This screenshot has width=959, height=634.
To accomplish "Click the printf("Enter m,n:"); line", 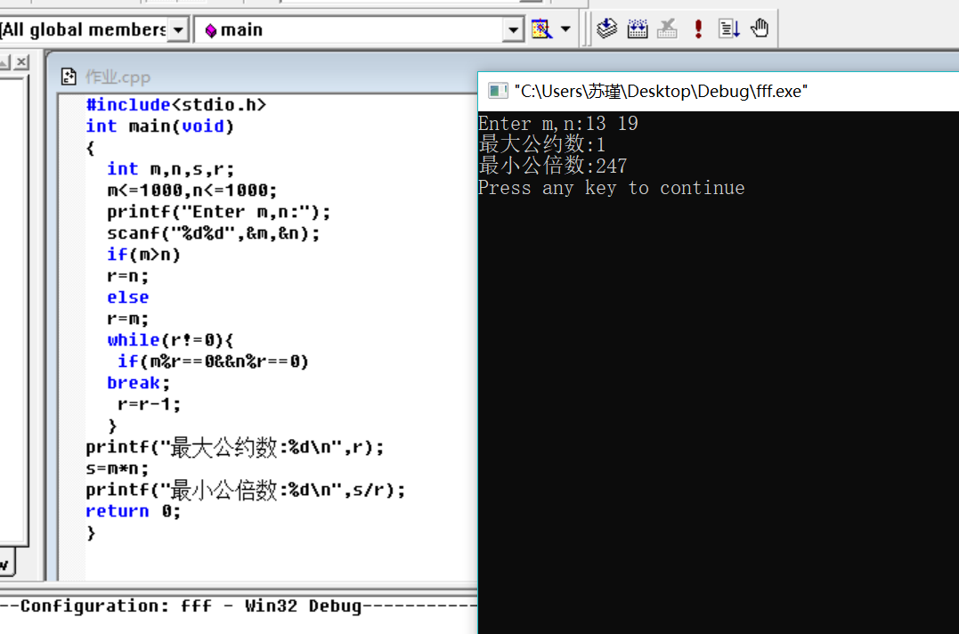I will 219,212.
